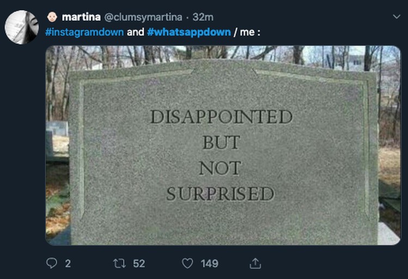Image resolution: width=408 pixels, height=279 pixels.
Task: Click the engraved word SURPRISED
Action: pos(220,194)
